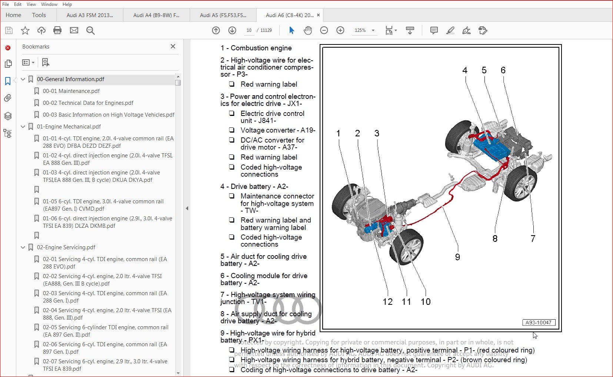Switch to Audi A4 (B9-8W) tab
The height and width of the screenshot is (377, 613).
coord(156,15)
